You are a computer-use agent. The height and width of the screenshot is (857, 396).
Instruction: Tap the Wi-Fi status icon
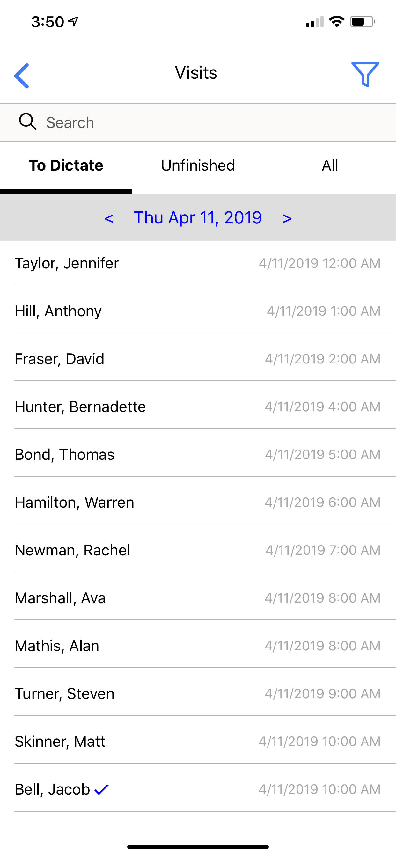click(x=336, y=22)
